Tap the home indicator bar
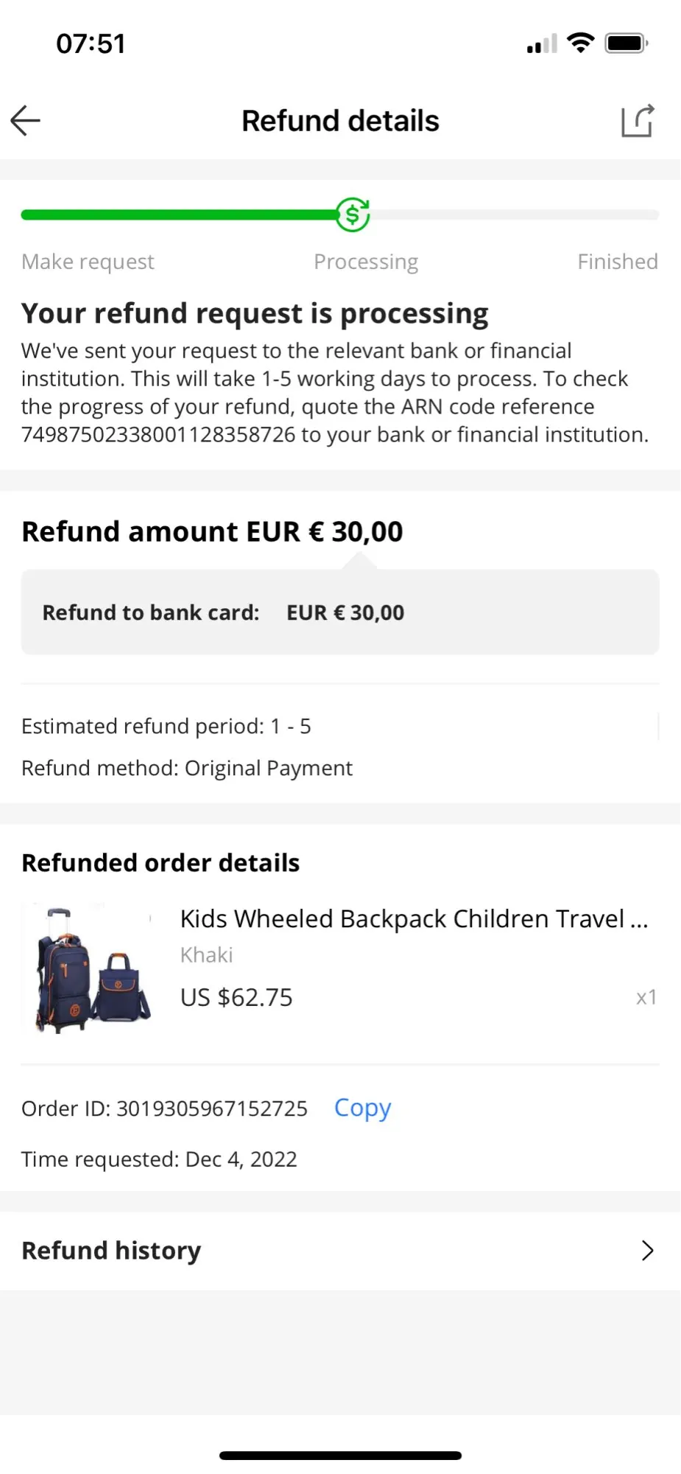This screenshot has width=681, height=1474. pos(340,1456)
